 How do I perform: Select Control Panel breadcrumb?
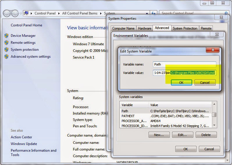pyautogui.click(x=45, y=13)
